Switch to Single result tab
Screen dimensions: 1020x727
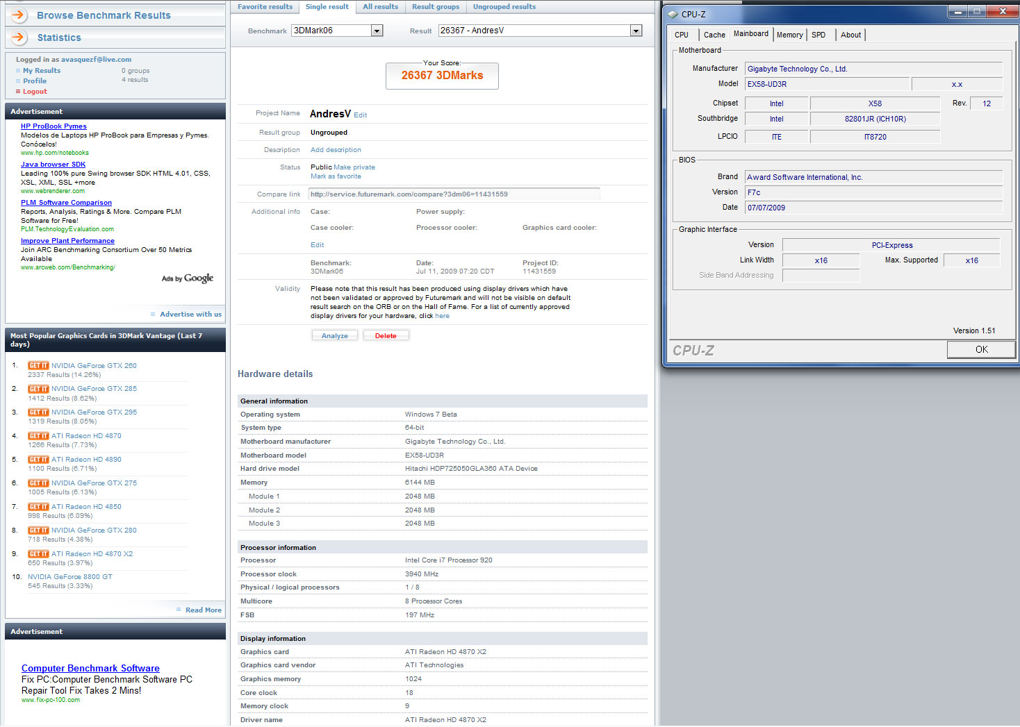tap(327, 7)
